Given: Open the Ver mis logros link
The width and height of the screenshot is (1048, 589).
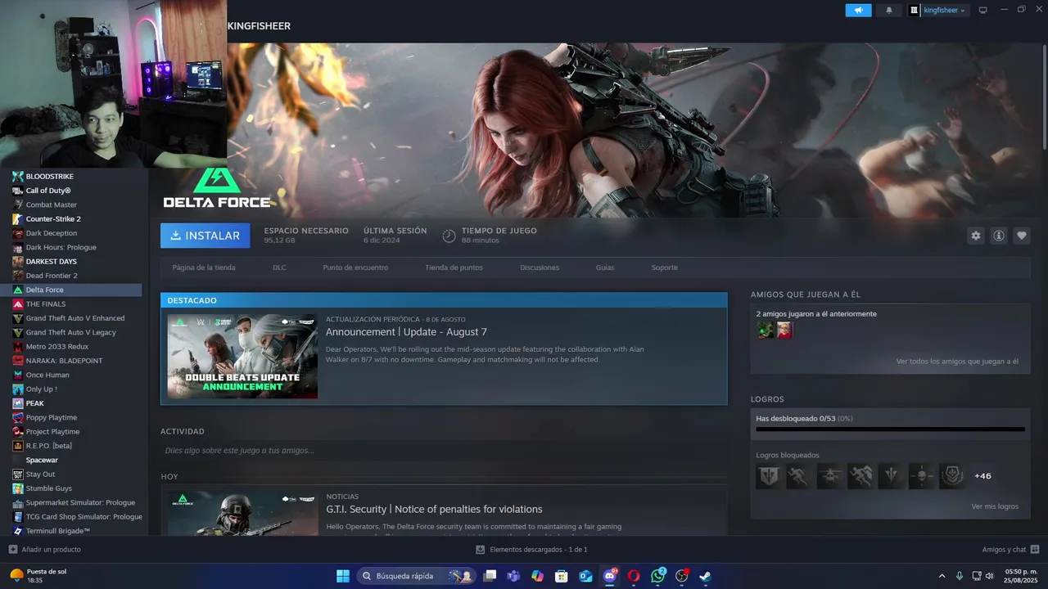Looking at the screenshot, I should (x=995, y=506).
